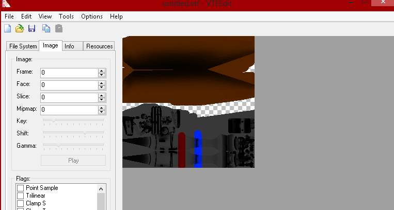Select the Image tab
The width and height of the screenshot is (394, 210).
51,46
